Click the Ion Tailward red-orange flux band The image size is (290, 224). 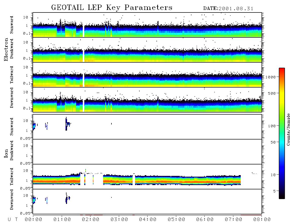(x=137, y=181)
